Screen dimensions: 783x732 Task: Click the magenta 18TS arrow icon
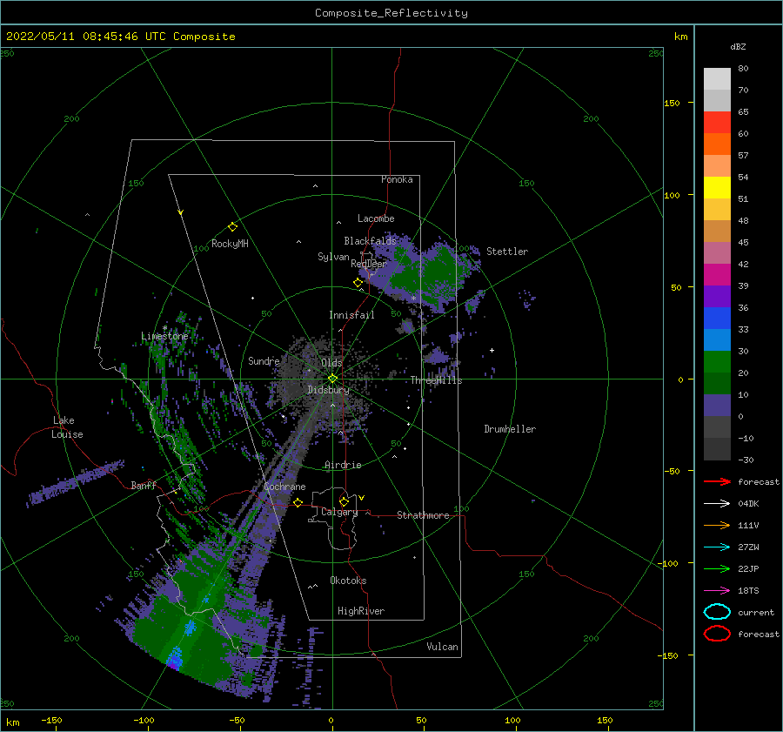pos(717,591)
